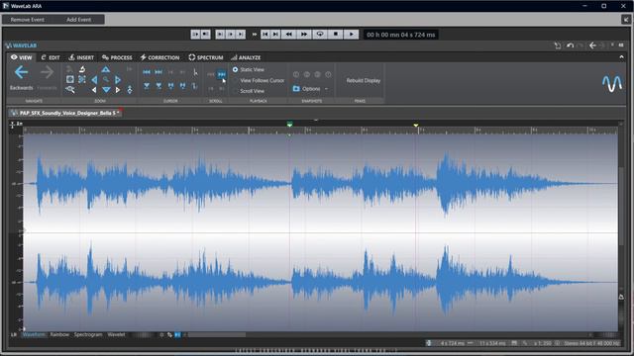Start playback with the Play button
This screenshot has width=634, height=356.
pyautogui.click(x=351, y=35)
